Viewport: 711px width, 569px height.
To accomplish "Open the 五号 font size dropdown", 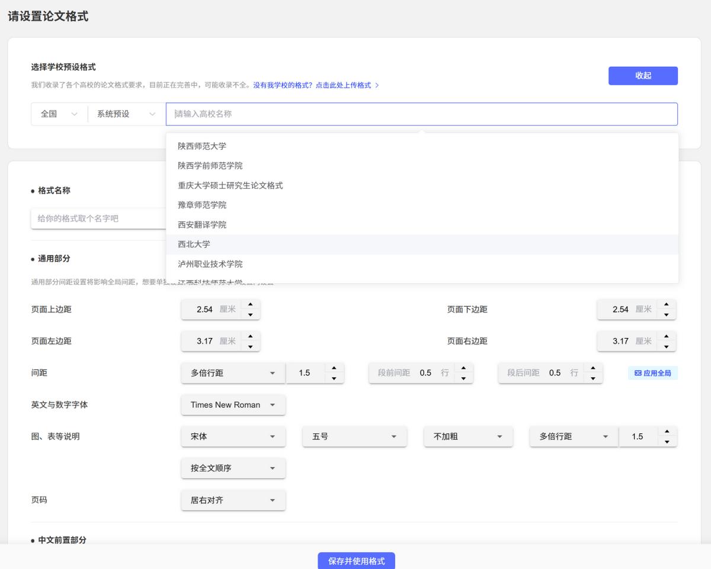I will (354, 436).
